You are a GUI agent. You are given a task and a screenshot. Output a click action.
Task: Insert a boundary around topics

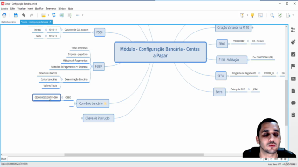61,15
